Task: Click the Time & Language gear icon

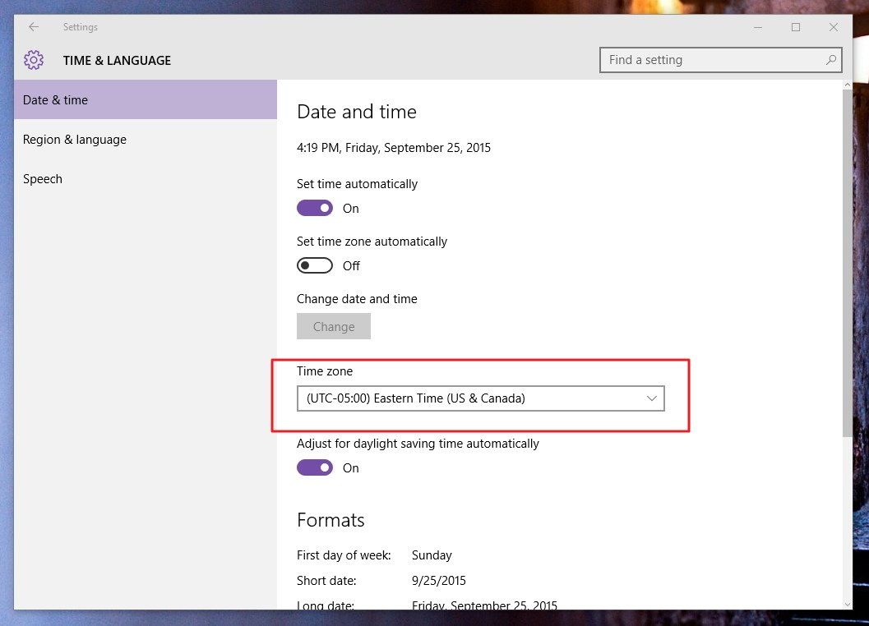Action: click(33, 59)
